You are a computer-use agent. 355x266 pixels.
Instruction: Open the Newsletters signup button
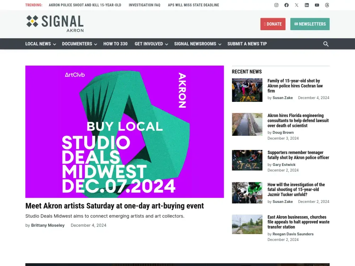click(x=310, y=24)
